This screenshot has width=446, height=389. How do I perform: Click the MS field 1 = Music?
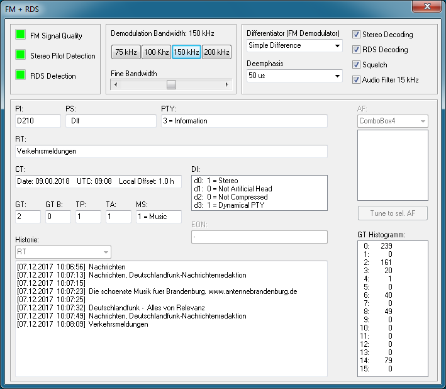159,217
